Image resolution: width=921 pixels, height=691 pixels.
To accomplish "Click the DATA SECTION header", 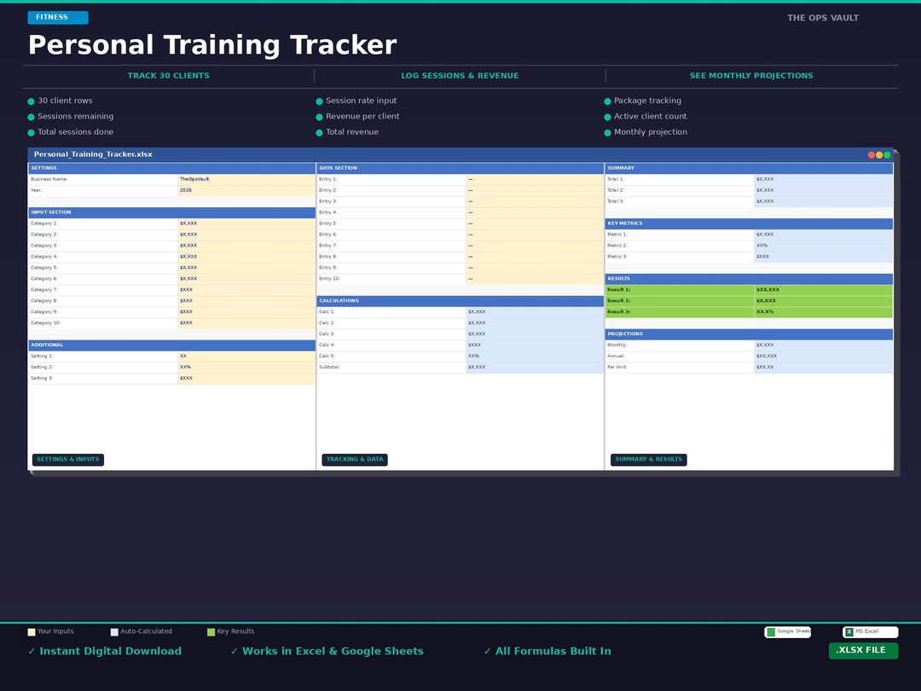I will [x=460, y=168].
